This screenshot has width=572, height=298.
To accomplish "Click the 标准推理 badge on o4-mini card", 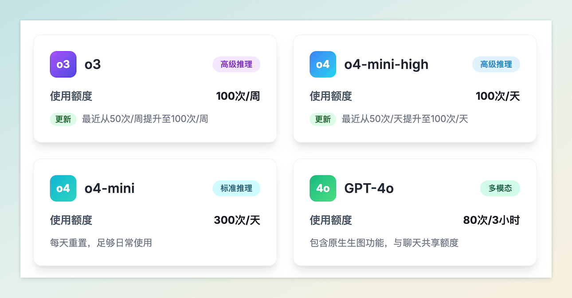I will [236, 188].
